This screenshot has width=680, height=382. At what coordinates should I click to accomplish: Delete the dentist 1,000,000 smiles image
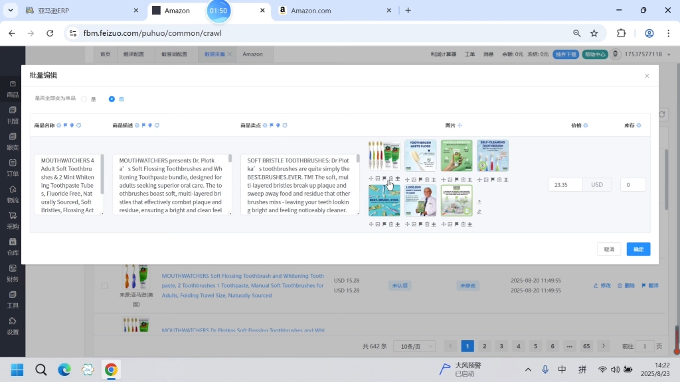[x=427, y=224]
